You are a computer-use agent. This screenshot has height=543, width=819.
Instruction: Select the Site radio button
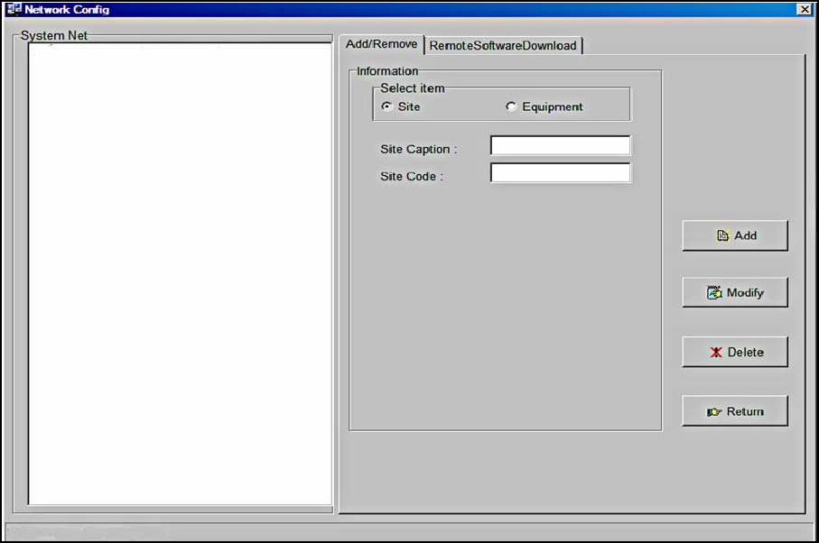pyautogui.click(x=387, y=106)
